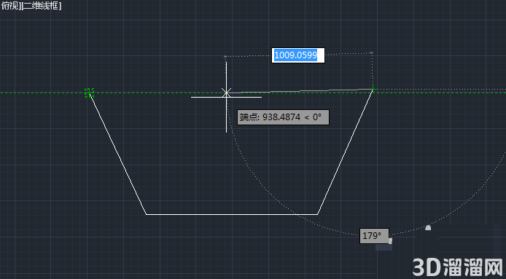This screenshot has width=506, height=279.
Task: Click the 179° angle input box
Action: (374, 236)
